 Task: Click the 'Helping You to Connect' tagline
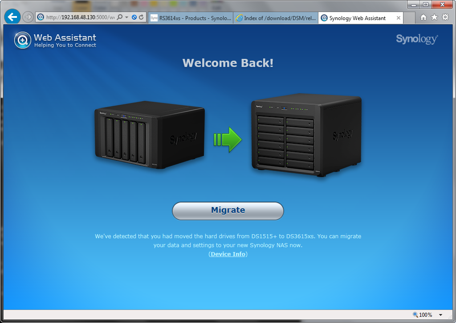[x=65, y=45]
